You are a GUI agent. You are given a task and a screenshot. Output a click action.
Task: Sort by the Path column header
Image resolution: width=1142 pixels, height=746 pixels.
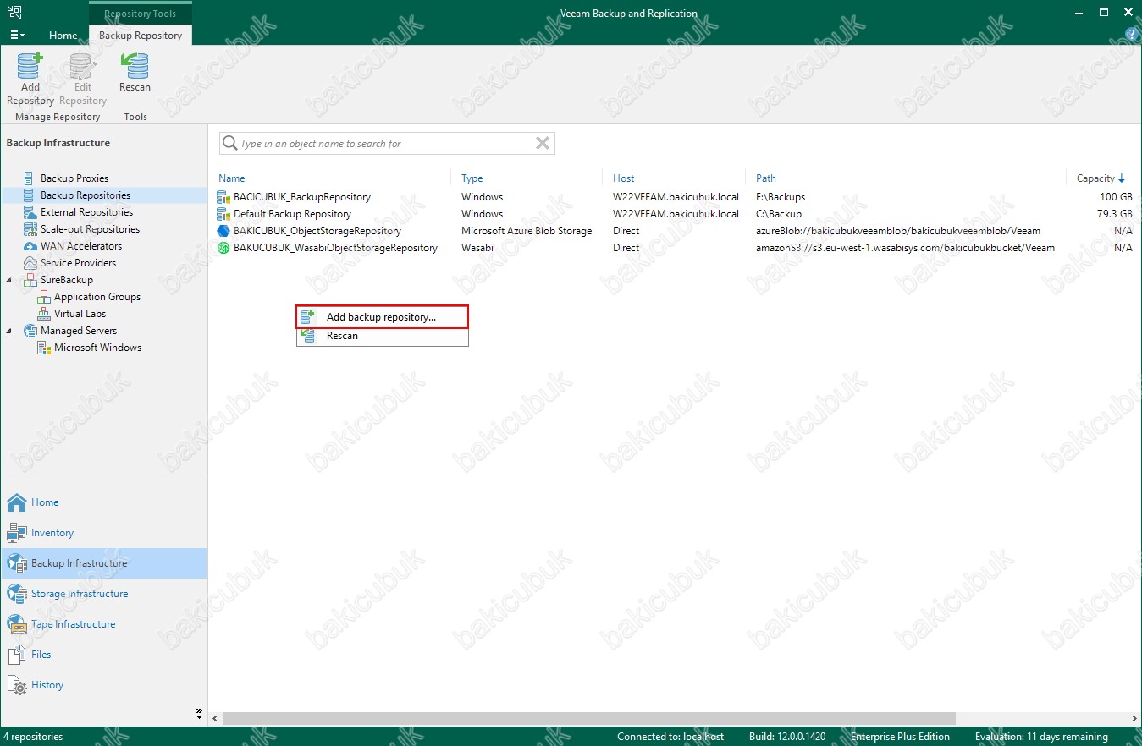point(766,178)
